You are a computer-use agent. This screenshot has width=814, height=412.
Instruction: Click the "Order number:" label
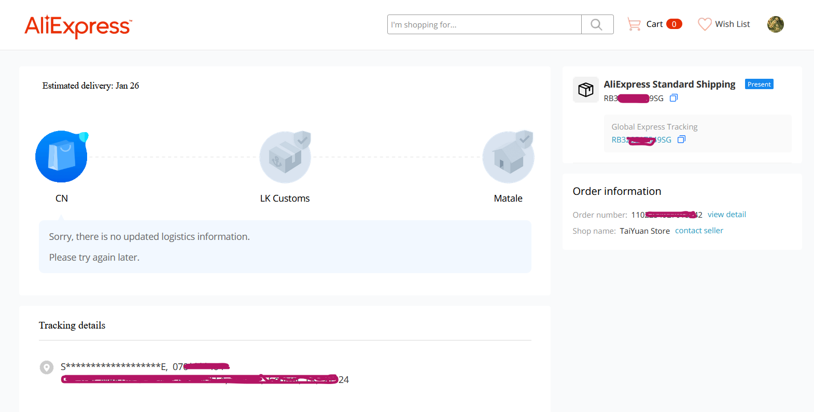click(x=600, y=215)
